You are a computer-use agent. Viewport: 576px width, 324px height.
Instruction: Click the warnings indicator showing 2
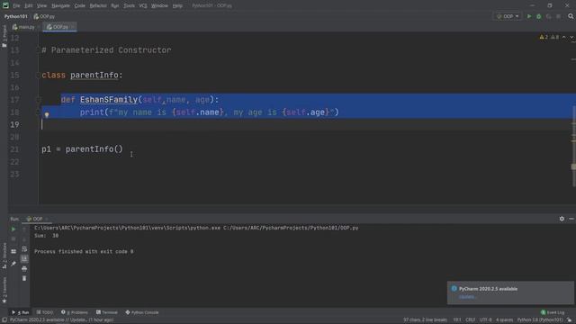(x=544, y=37)
